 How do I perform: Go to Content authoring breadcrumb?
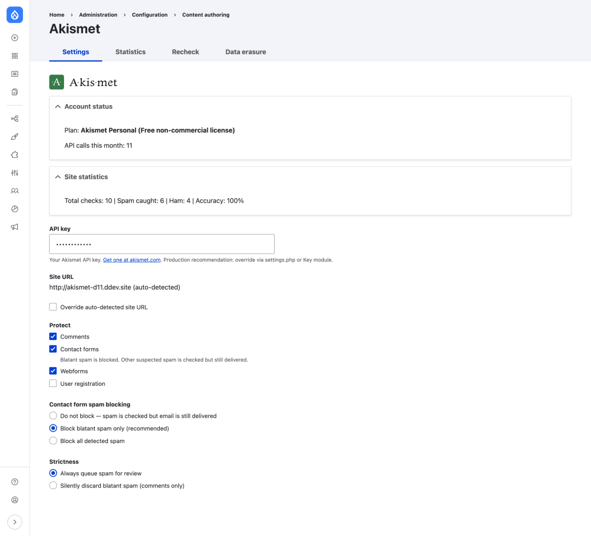tap(206, 14)
